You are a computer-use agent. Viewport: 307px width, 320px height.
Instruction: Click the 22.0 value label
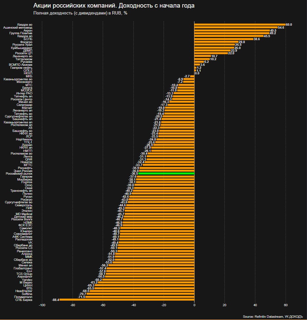pos(231,53)
